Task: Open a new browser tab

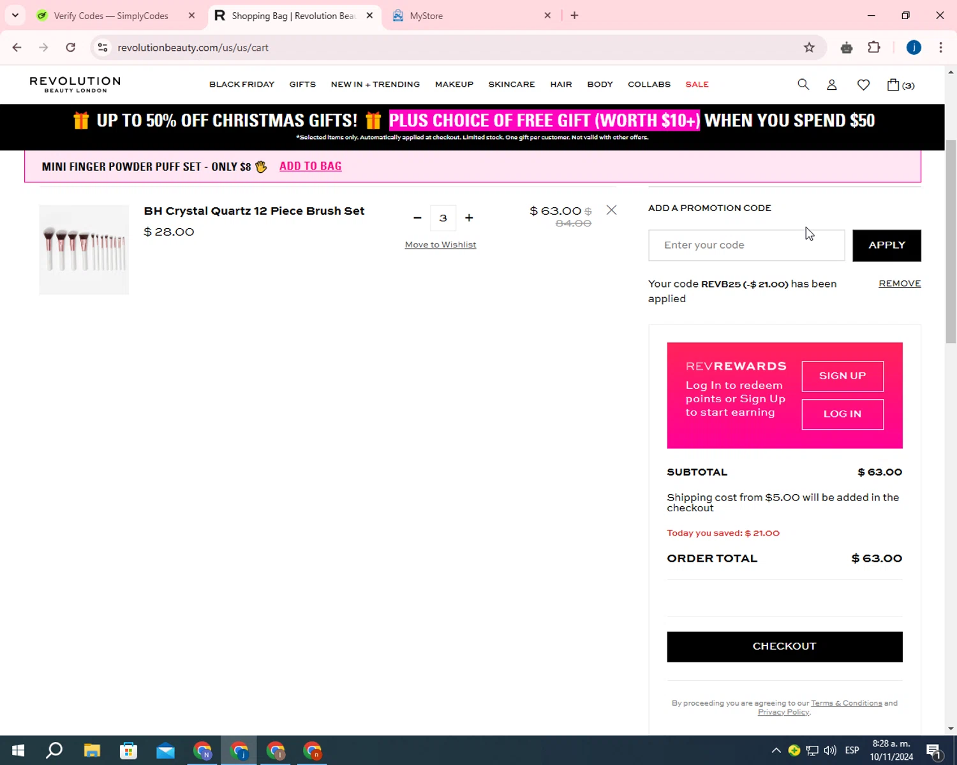Action: 574,15
